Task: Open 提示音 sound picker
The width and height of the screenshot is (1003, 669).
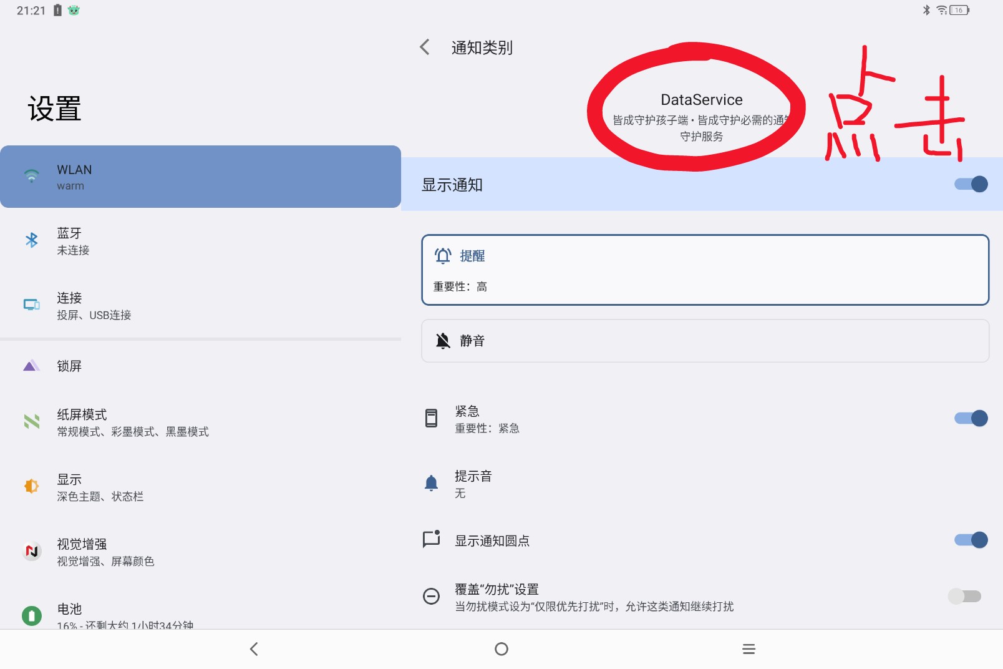Action: click(702, 484)
